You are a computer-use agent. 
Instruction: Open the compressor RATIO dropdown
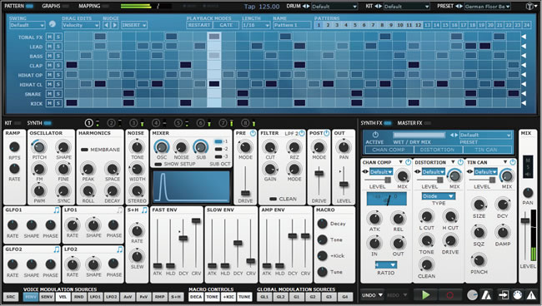386,264
